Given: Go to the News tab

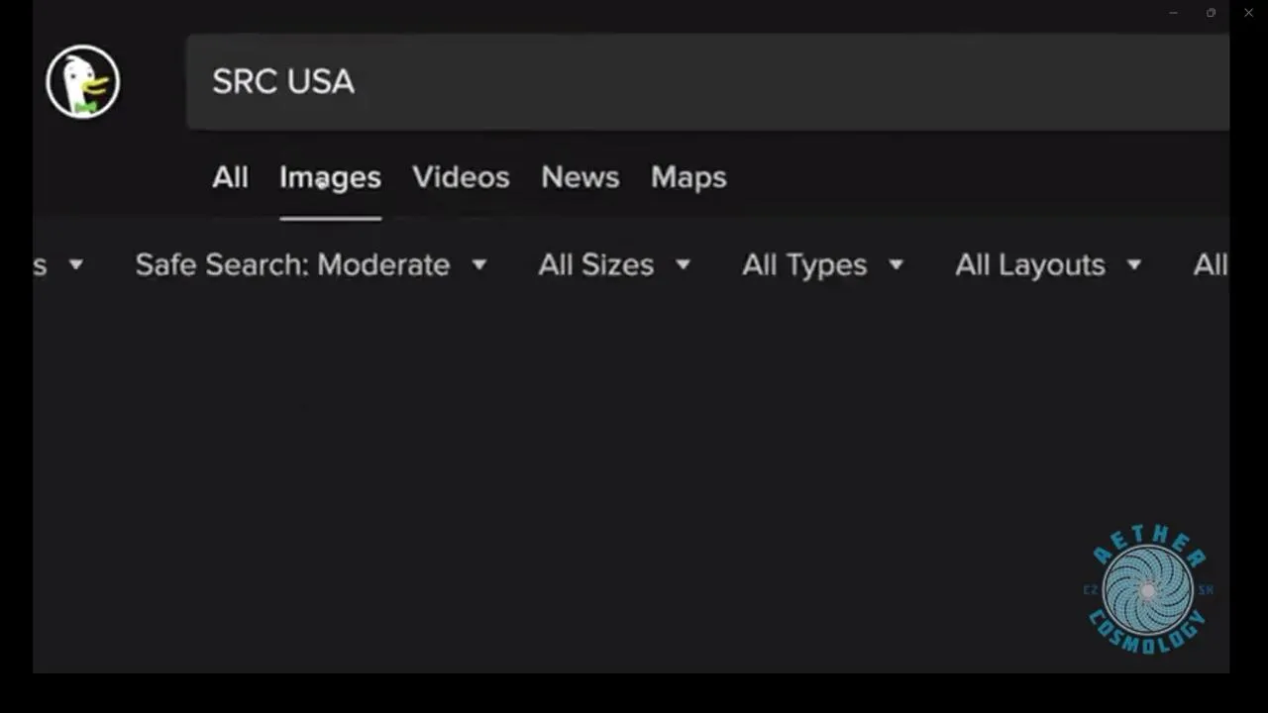Looking at the screenshot, I should tap(580, 177).
